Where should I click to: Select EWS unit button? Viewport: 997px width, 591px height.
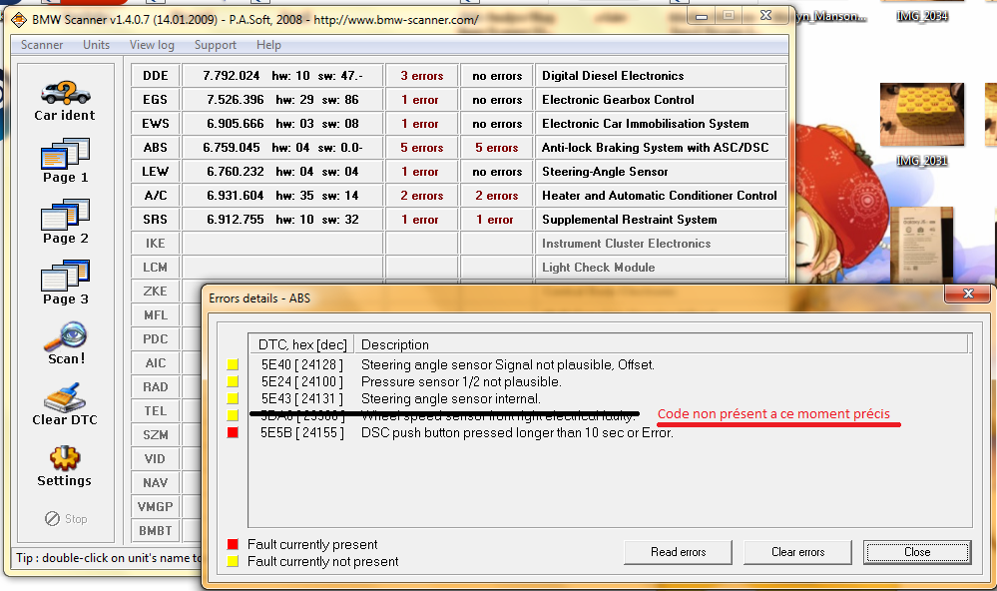(x=156, y=124)
